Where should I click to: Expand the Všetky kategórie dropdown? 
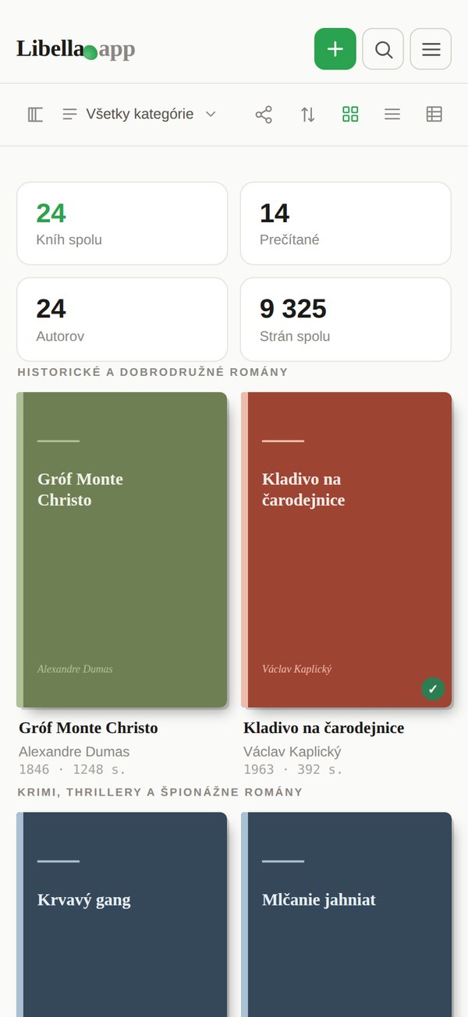coord(140,115)
